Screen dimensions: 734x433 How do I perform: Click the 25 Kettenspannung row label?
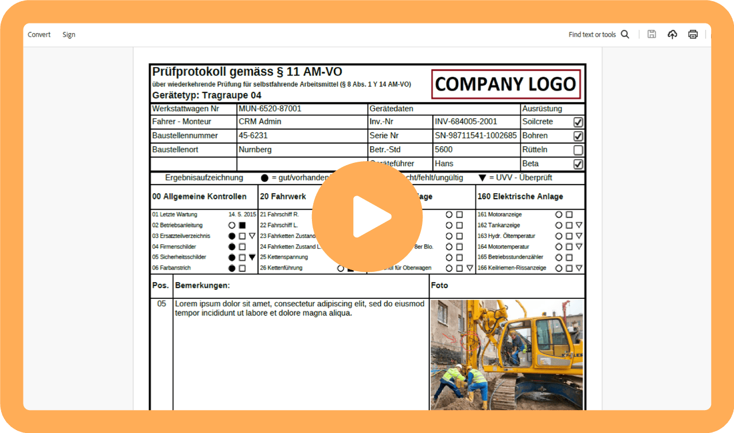(284, 258)
